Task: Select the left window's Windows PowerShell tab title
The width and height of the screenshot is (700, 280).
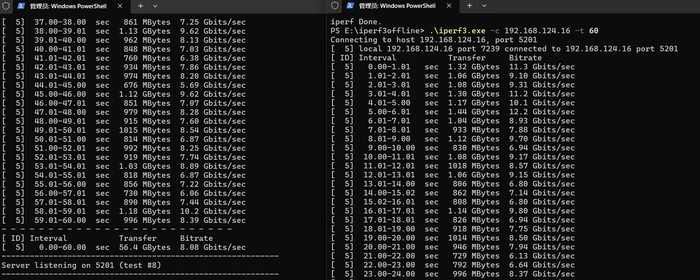Action: click(x=68, y=6)
